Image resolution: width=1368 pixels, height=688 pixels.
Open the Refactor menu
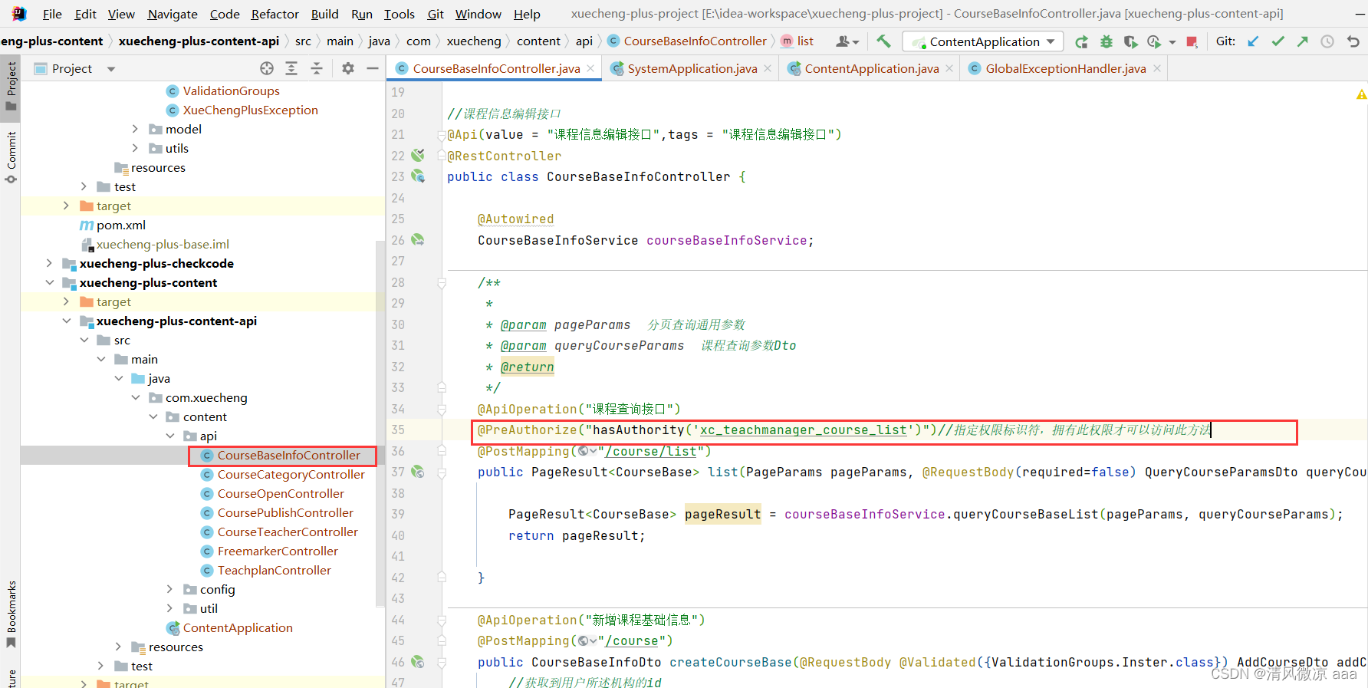tap(275, 14)
